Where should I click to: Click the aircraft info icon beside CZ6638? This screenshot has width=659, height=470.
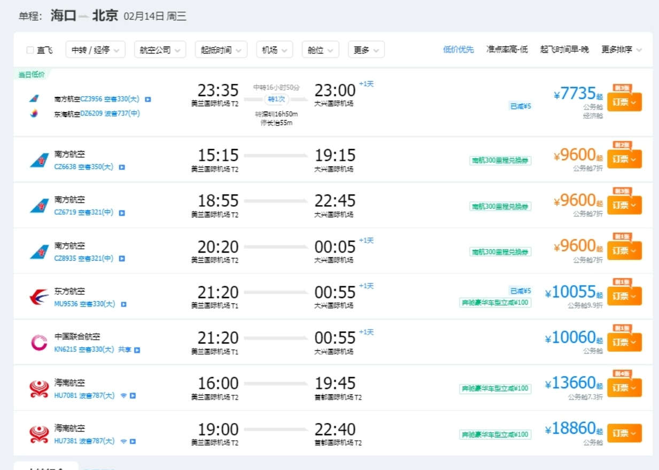[122, 167]
